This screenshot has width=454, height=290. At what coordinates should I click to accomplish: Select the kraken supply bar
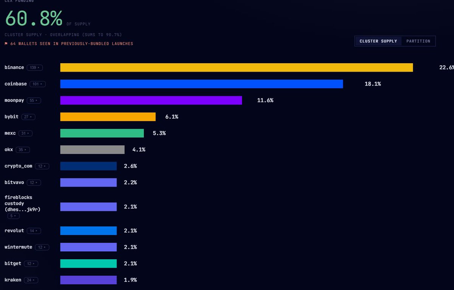[89, 280]
